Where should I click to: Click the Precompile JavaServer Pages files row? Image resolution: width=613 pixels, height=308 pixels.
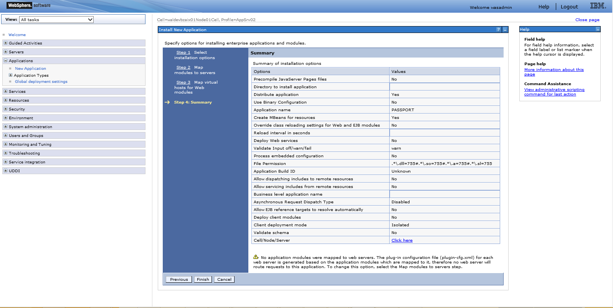pyautogui.click(x=375, y=79)
